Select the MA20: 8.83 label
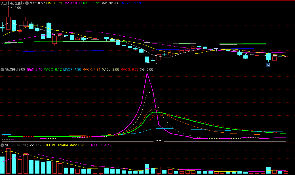Image resolution: width=295 pixels, height=175 pixels. coord(73,3)
